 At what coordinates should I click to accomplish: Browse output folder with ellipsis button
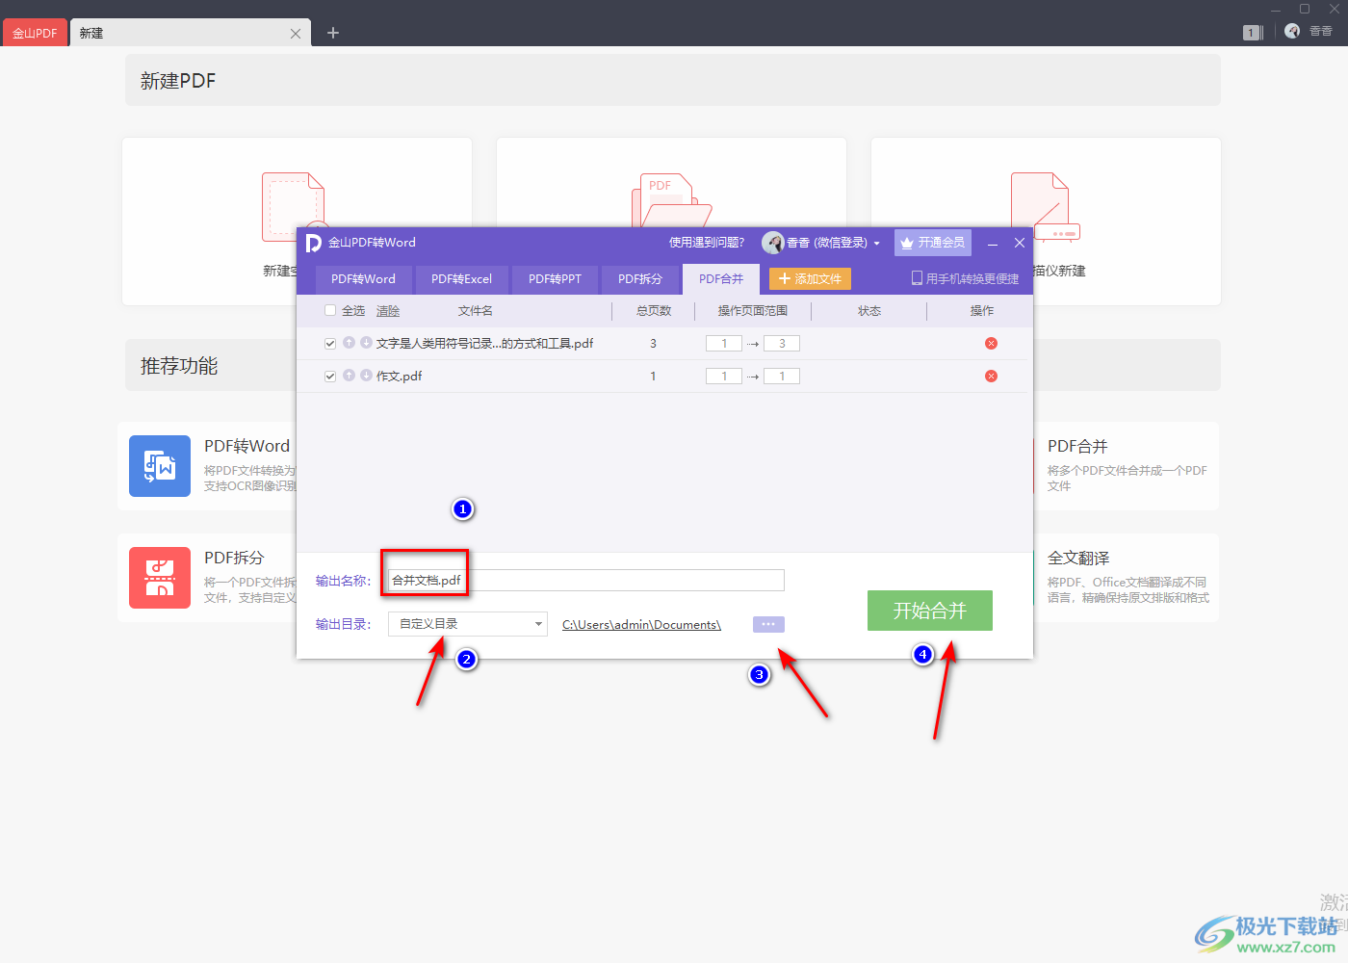pyautogui.click(x=768, y=624)
